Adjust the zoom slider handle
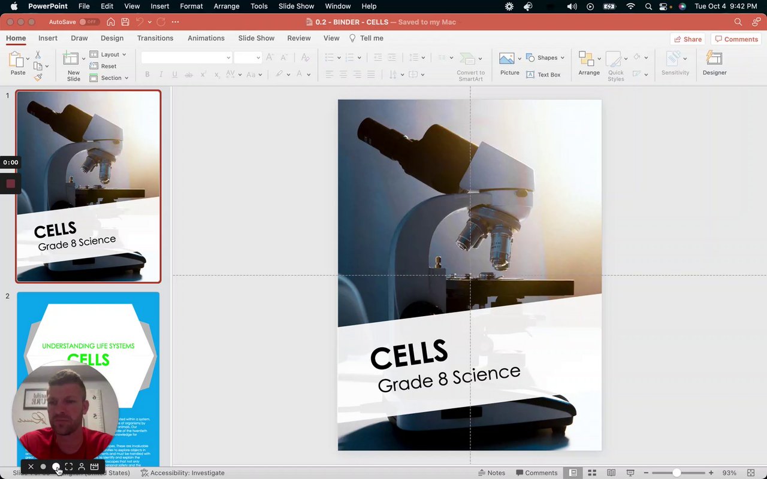 coord(677,473)
